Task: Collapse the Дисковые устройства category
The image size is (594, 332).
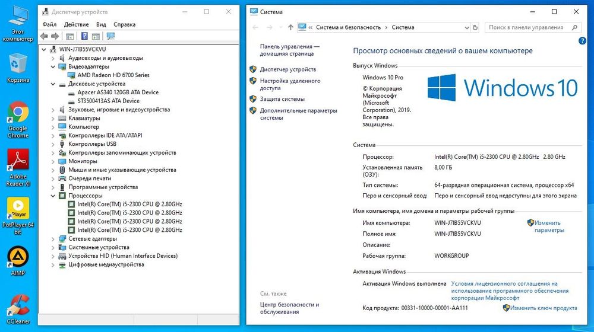Action: [x=53, y=84]
